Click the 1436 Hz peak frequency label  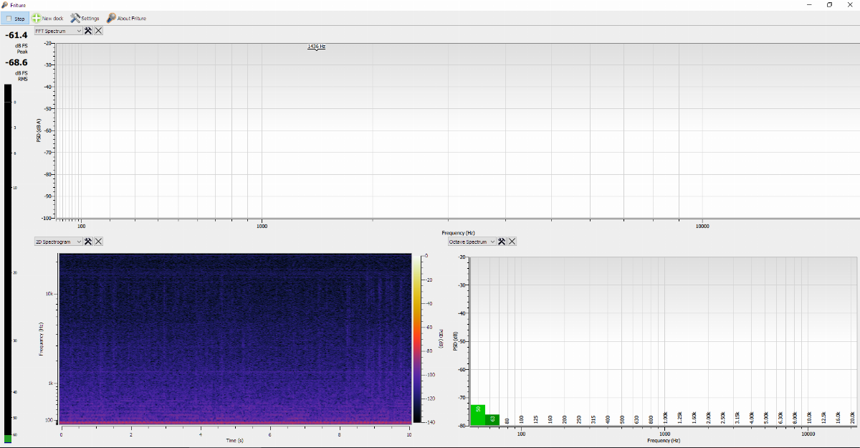point(317,47)
